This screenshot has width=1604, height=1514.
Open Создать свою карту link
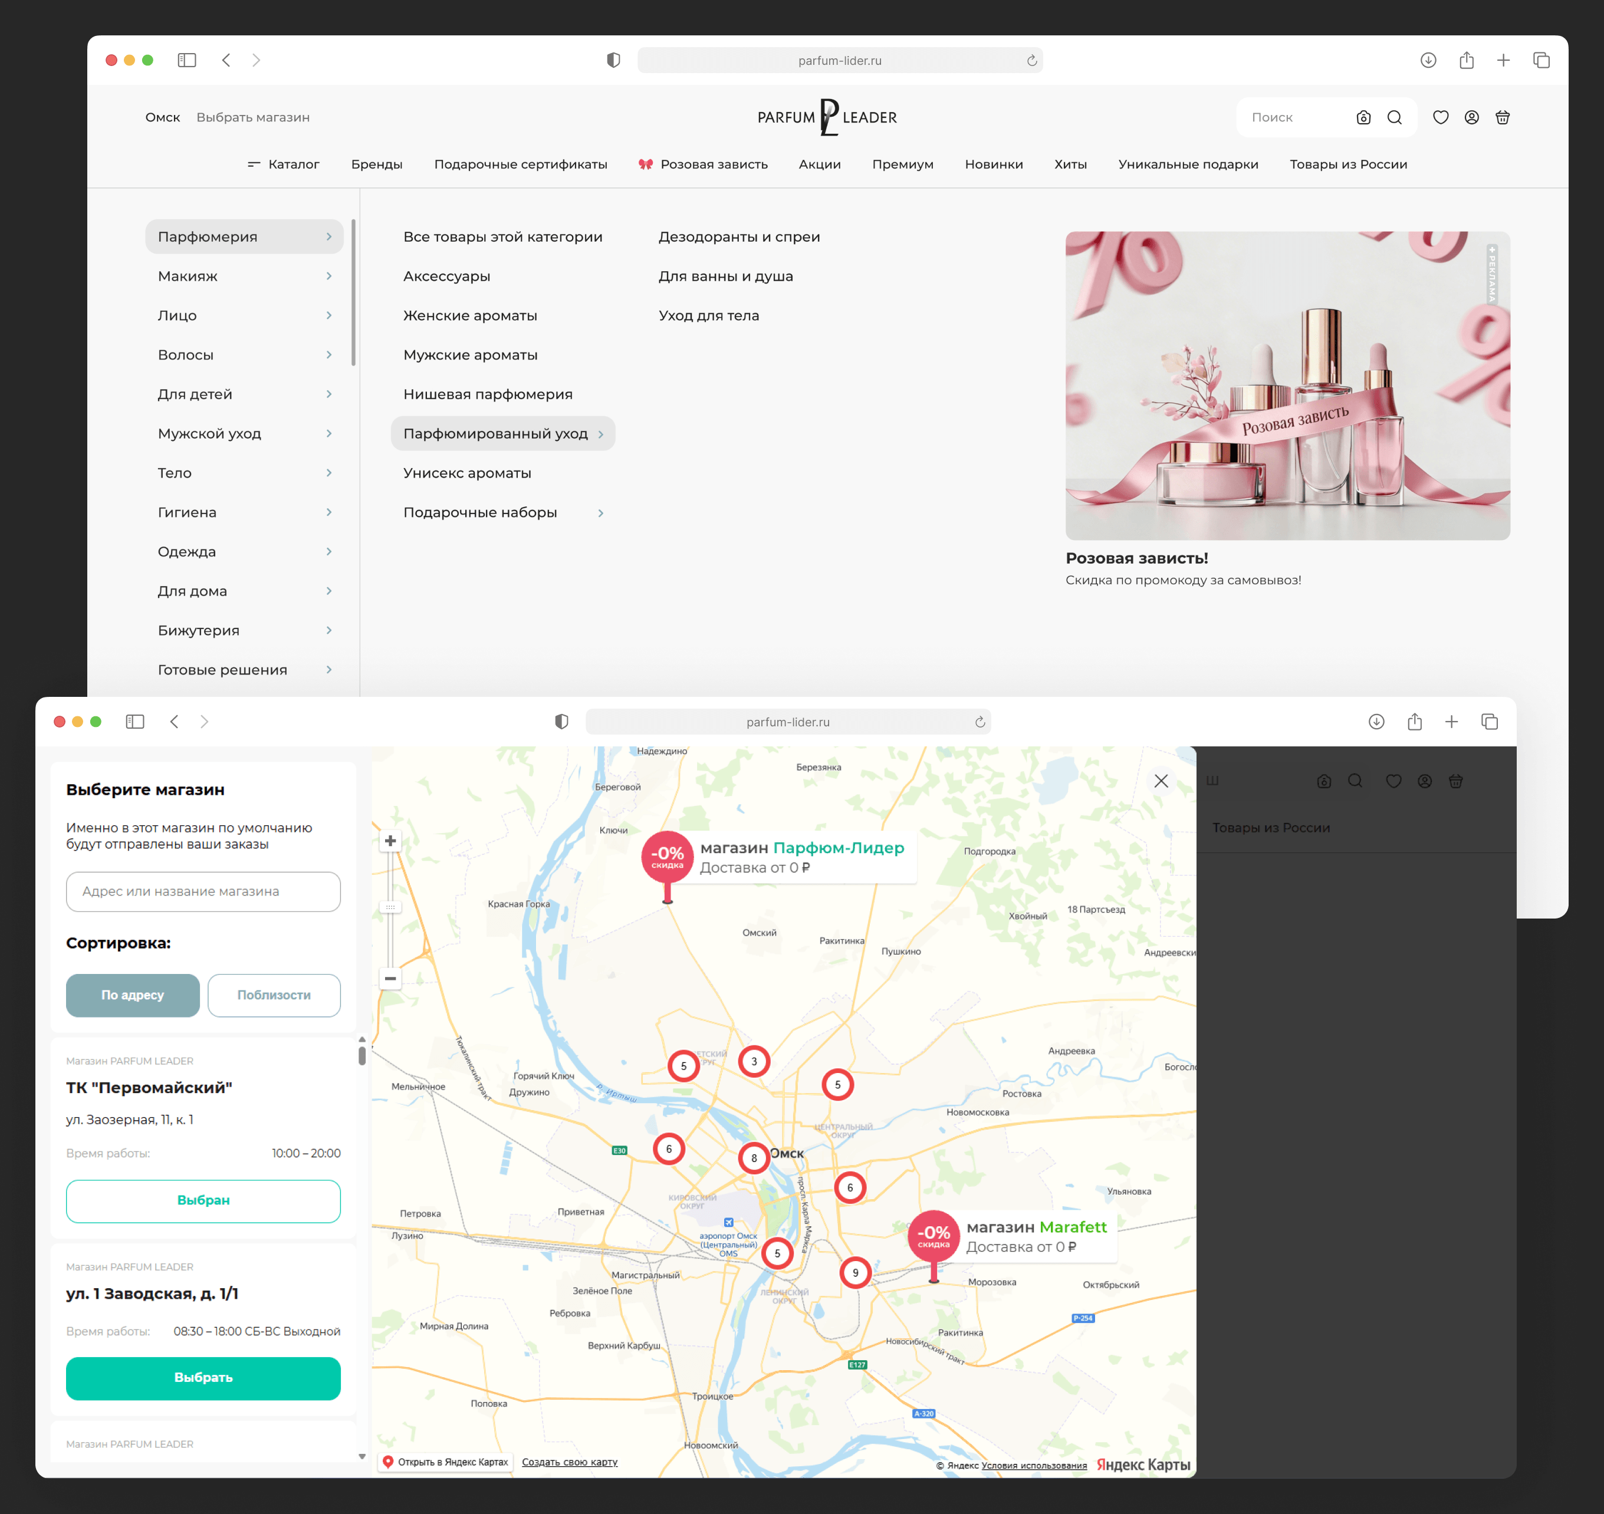point(570,1462)
